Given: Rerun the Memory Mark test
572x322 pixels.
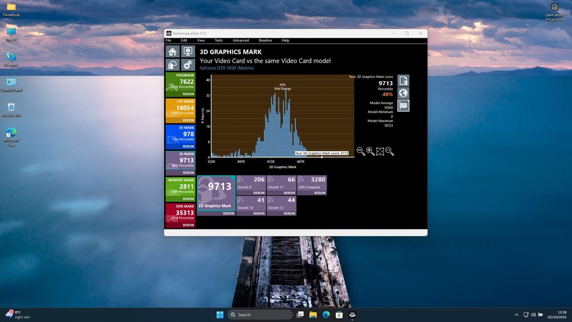Looking at the screenshot, I should pos(188,199).
